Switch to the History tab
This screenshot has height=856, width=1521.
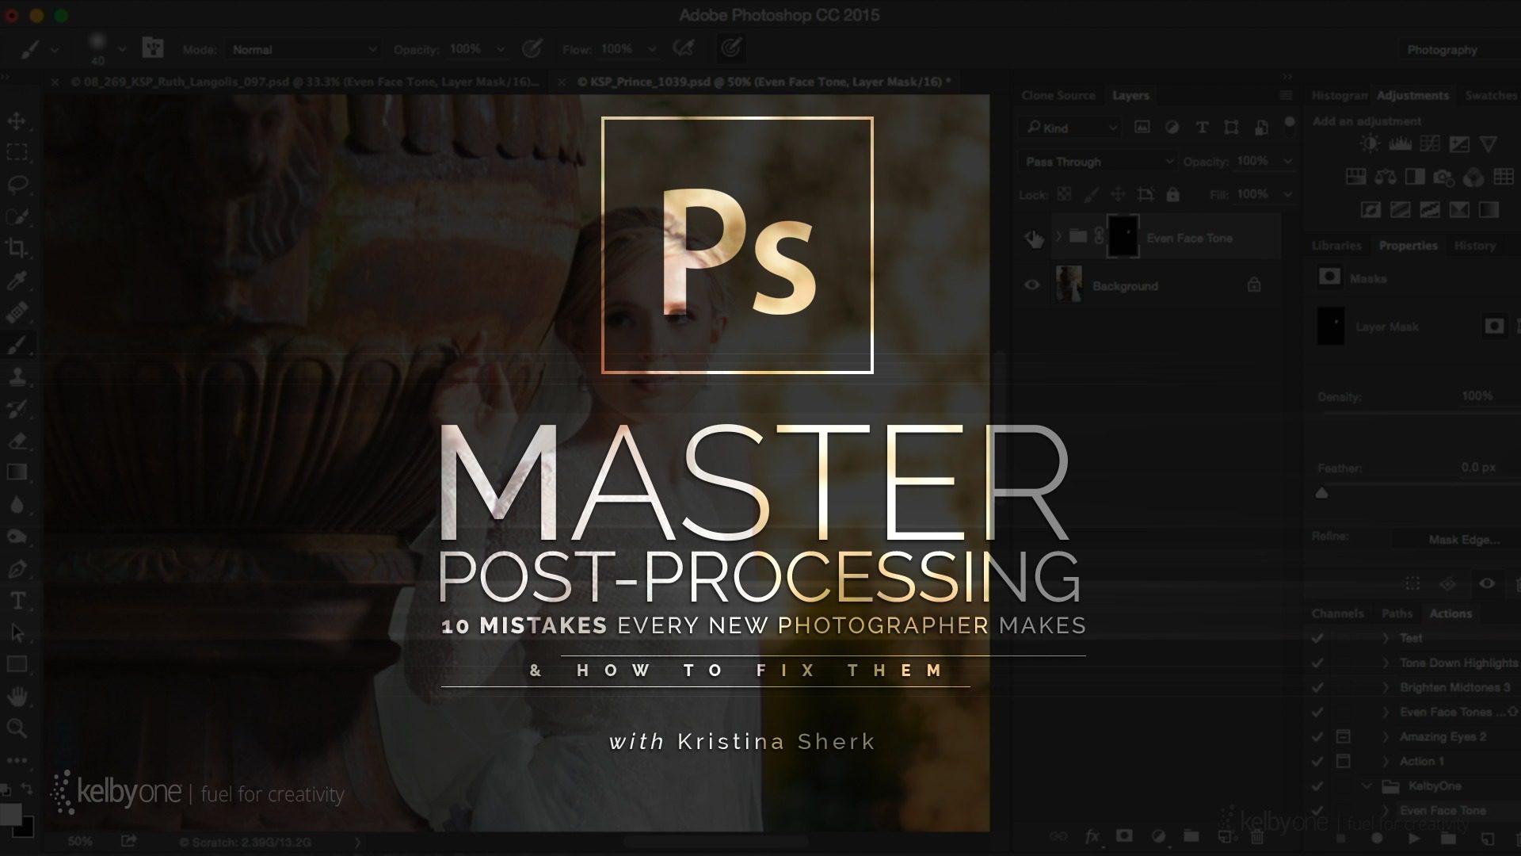coord(1474,246)
